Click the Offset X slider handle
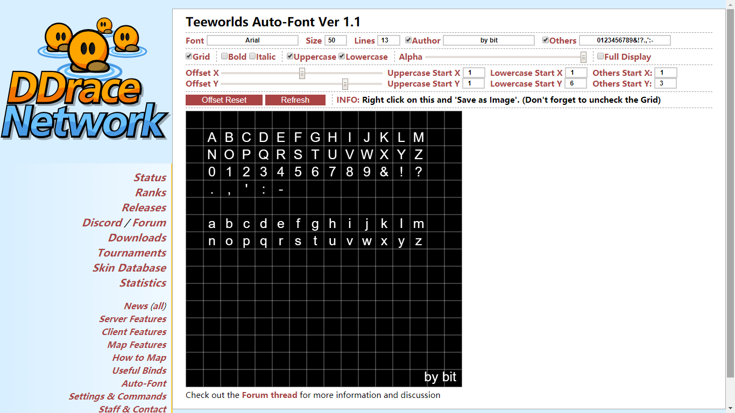The image size is (735, 413). pyautogui.click(x=302, y=73)
